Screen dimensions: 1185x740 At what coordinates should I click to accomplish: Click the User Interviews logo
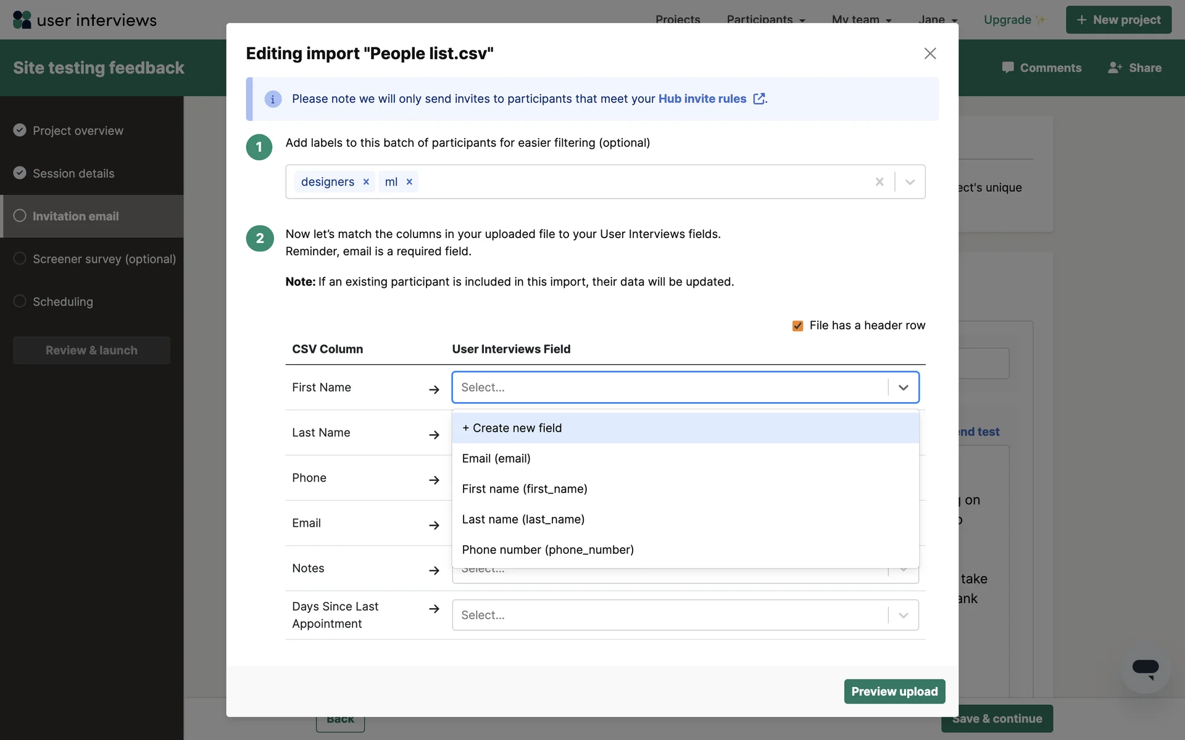[x=85, y=20]
